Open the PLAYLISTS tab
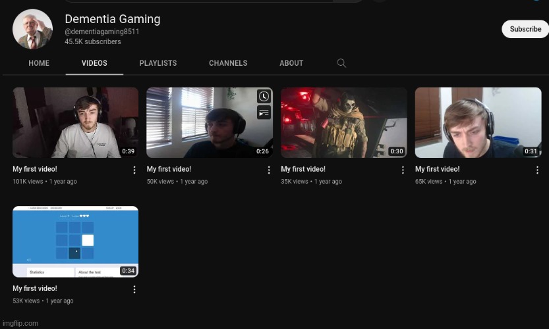This screenshot has width=549, height=329. pyautogui.click(x=158, y=63)
